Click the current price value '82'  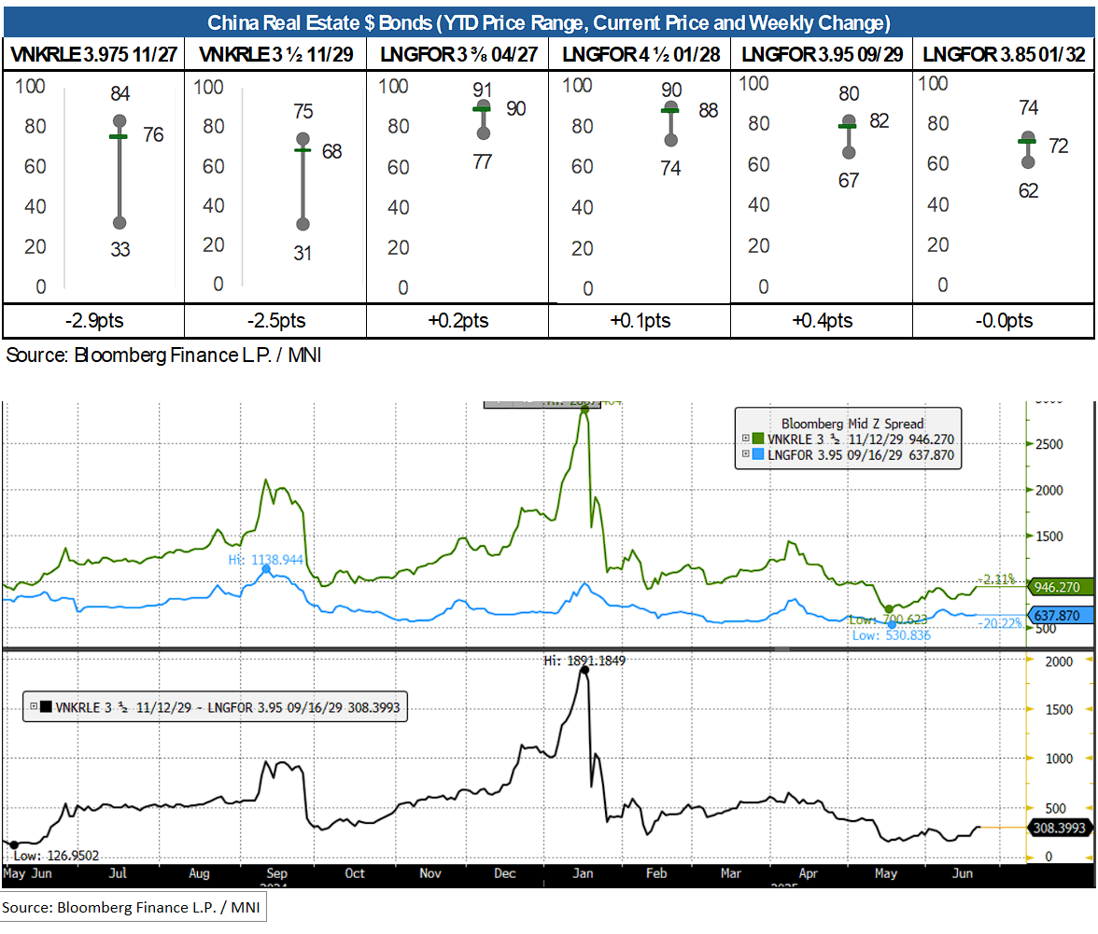pos(880,121)
